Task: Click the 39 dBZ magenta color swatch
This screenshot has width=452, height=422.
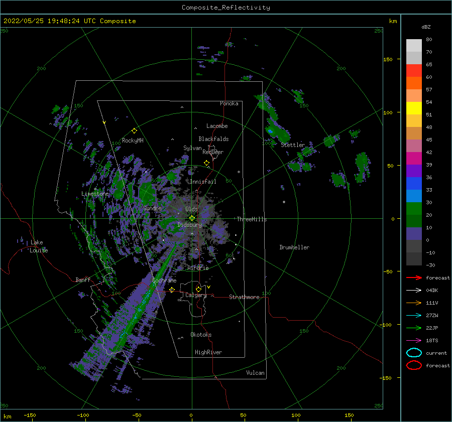Action: tap(414, 158)
